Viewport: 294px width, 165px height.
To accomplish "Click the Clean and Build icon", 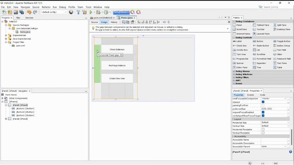I will point(85,12).
